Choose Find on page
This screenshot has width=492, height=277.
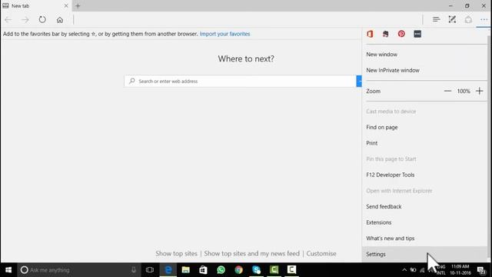(425, 127)
